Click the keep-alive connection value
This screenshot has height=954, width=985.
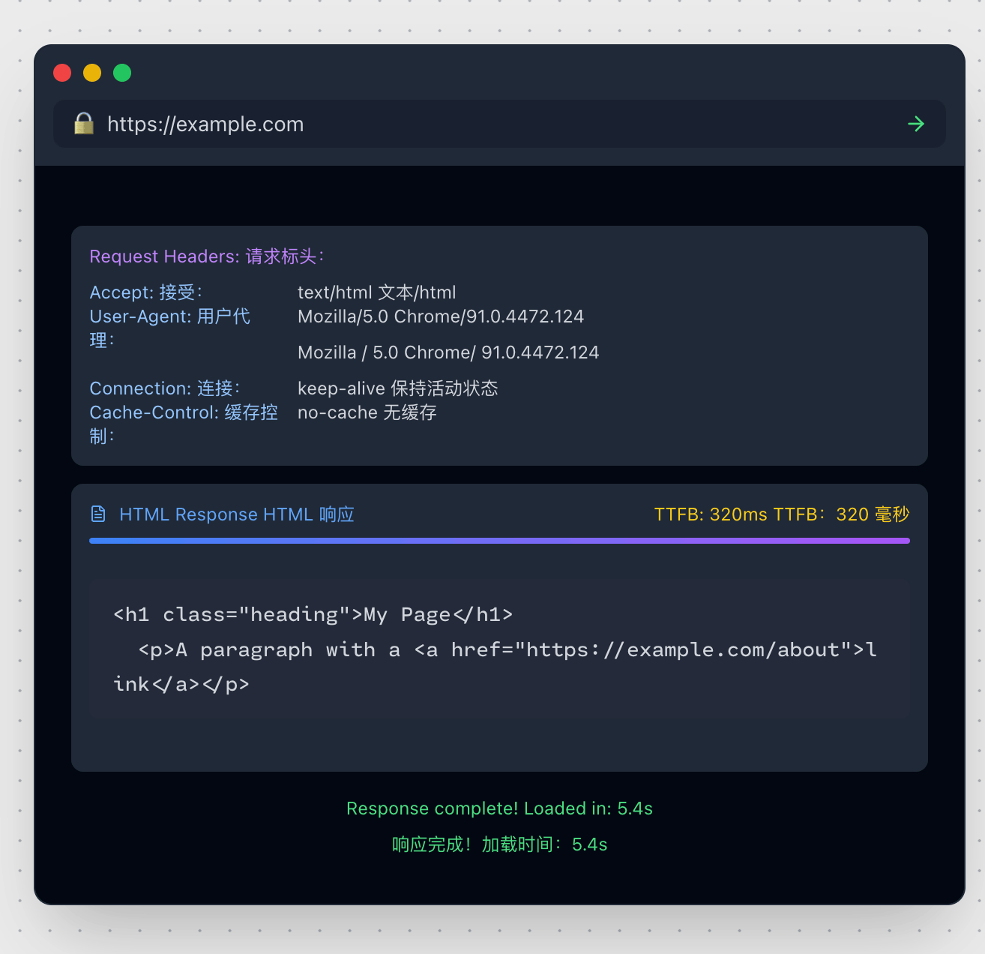click(397, 388)
